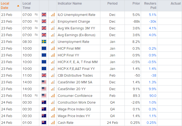Image resolution: width=182 pixels, height=126 pixels.
Task: Click Reuters Poll value 5.1% for ILO Unemployment
Action: [x=152, y=15]
